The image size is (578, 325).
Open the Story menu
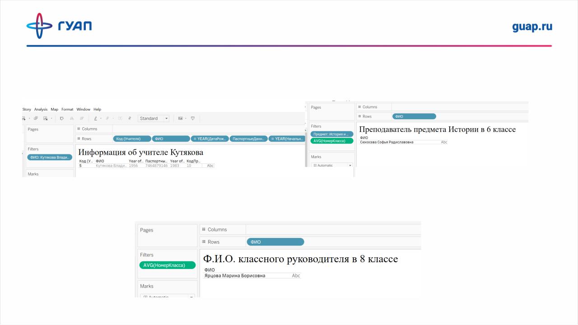27,109
